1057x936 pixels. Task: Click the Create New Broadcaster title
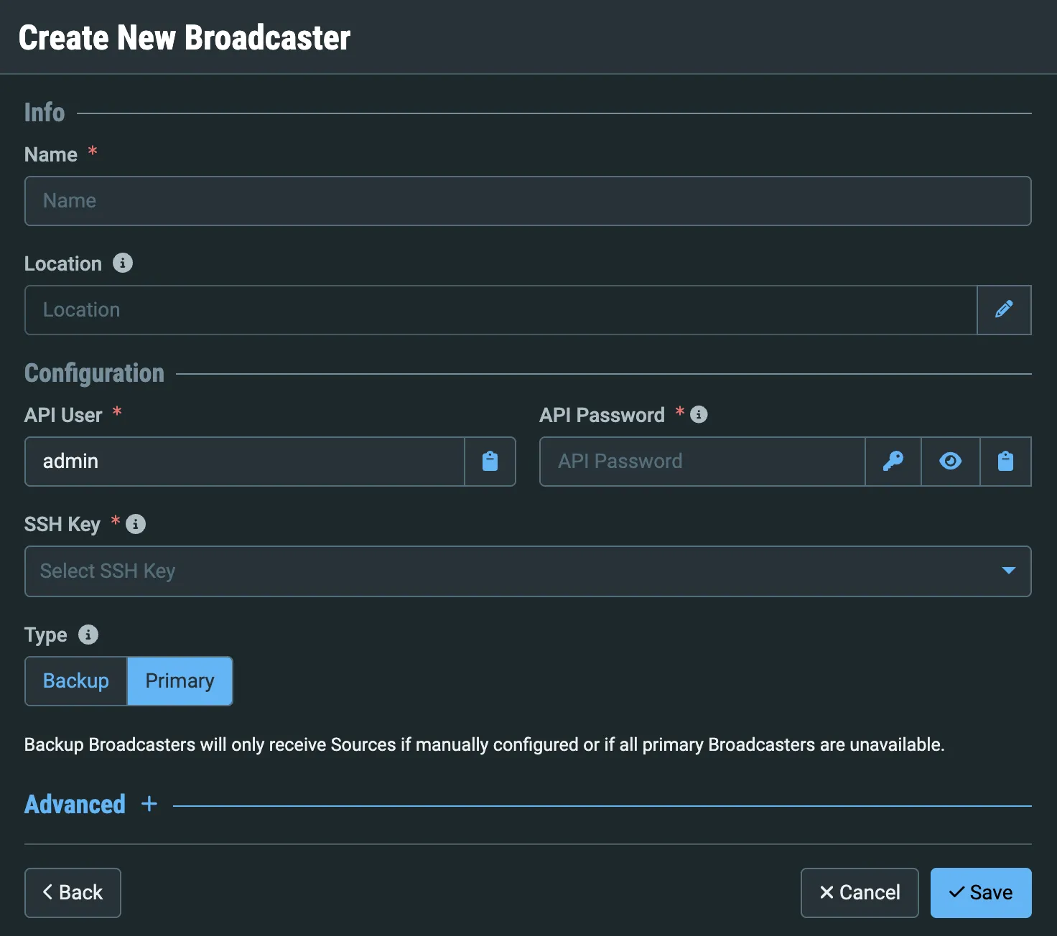click(x=185, y=37)
